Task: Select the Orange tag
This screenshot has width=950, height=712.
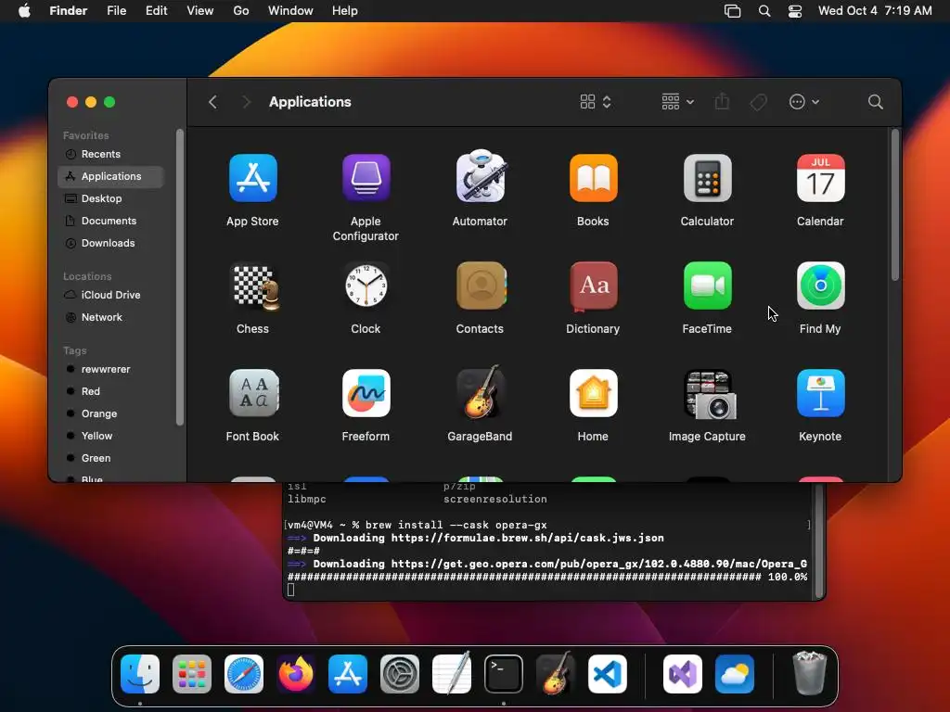Action: (111, 414)
